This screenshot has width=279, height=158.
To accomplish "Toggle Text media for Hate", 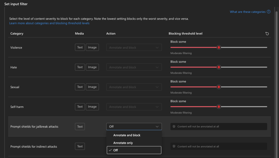I will 80,67.
